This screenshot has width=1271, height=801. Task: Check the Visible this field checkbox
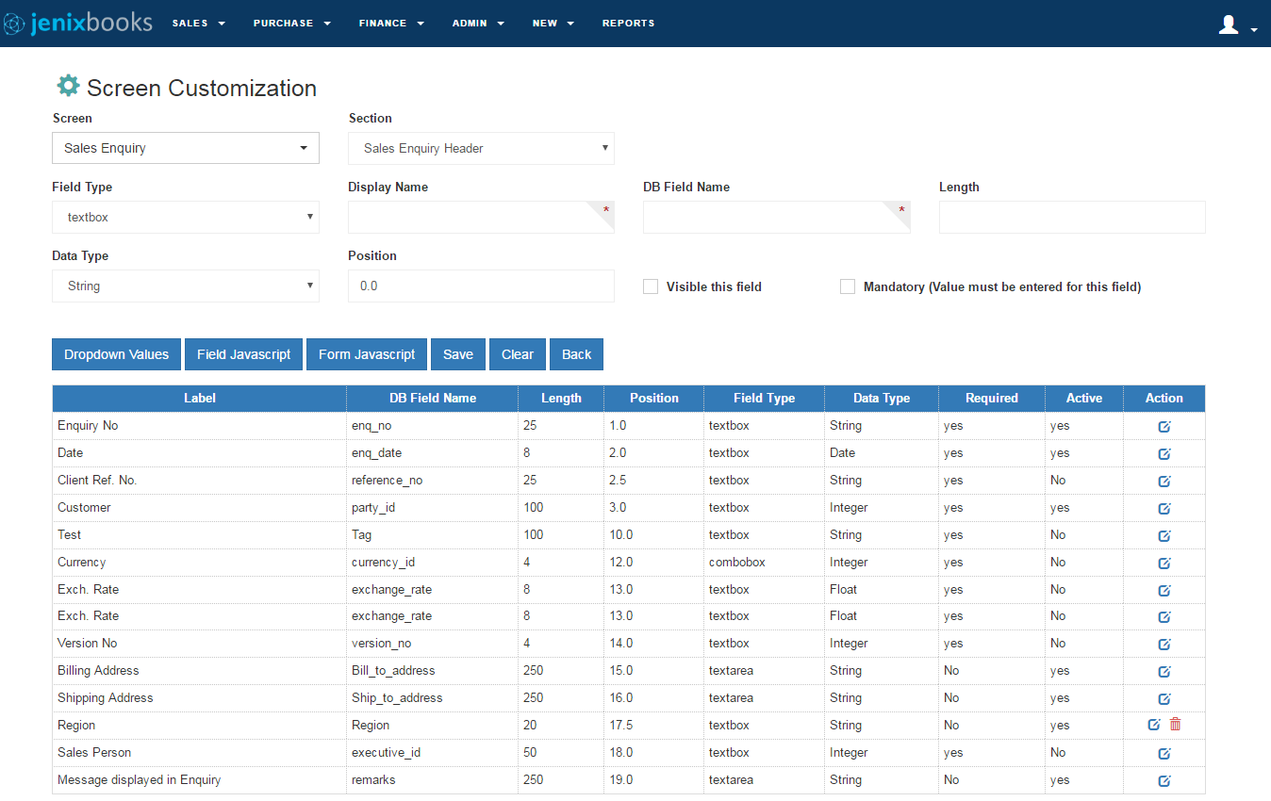click(x=651, y=286)
